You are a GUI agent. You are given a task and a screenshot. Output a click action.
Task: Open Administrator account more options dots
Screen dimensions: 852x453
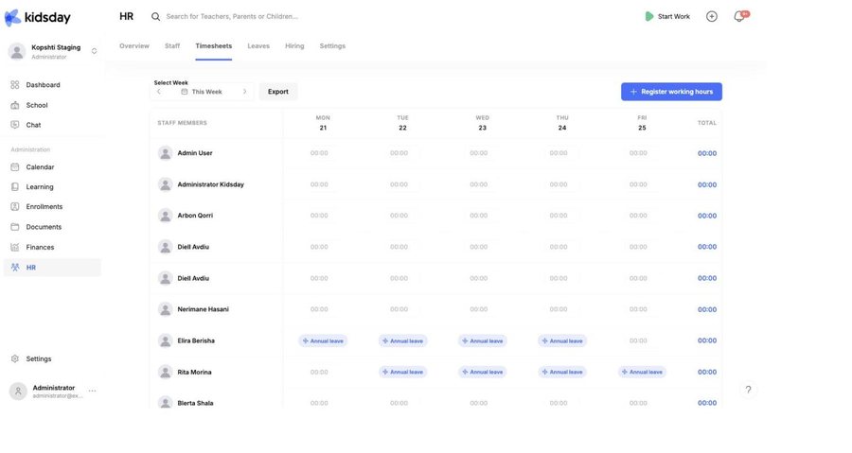93,391
